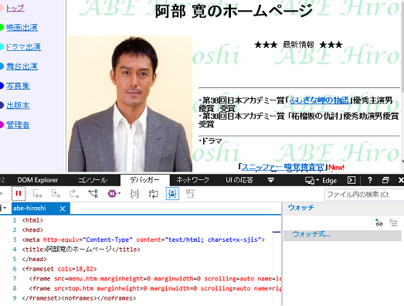Switch to the UI の応答 tab
The width and height of the screenshot is (404, 306).
[x=239, y=180]
